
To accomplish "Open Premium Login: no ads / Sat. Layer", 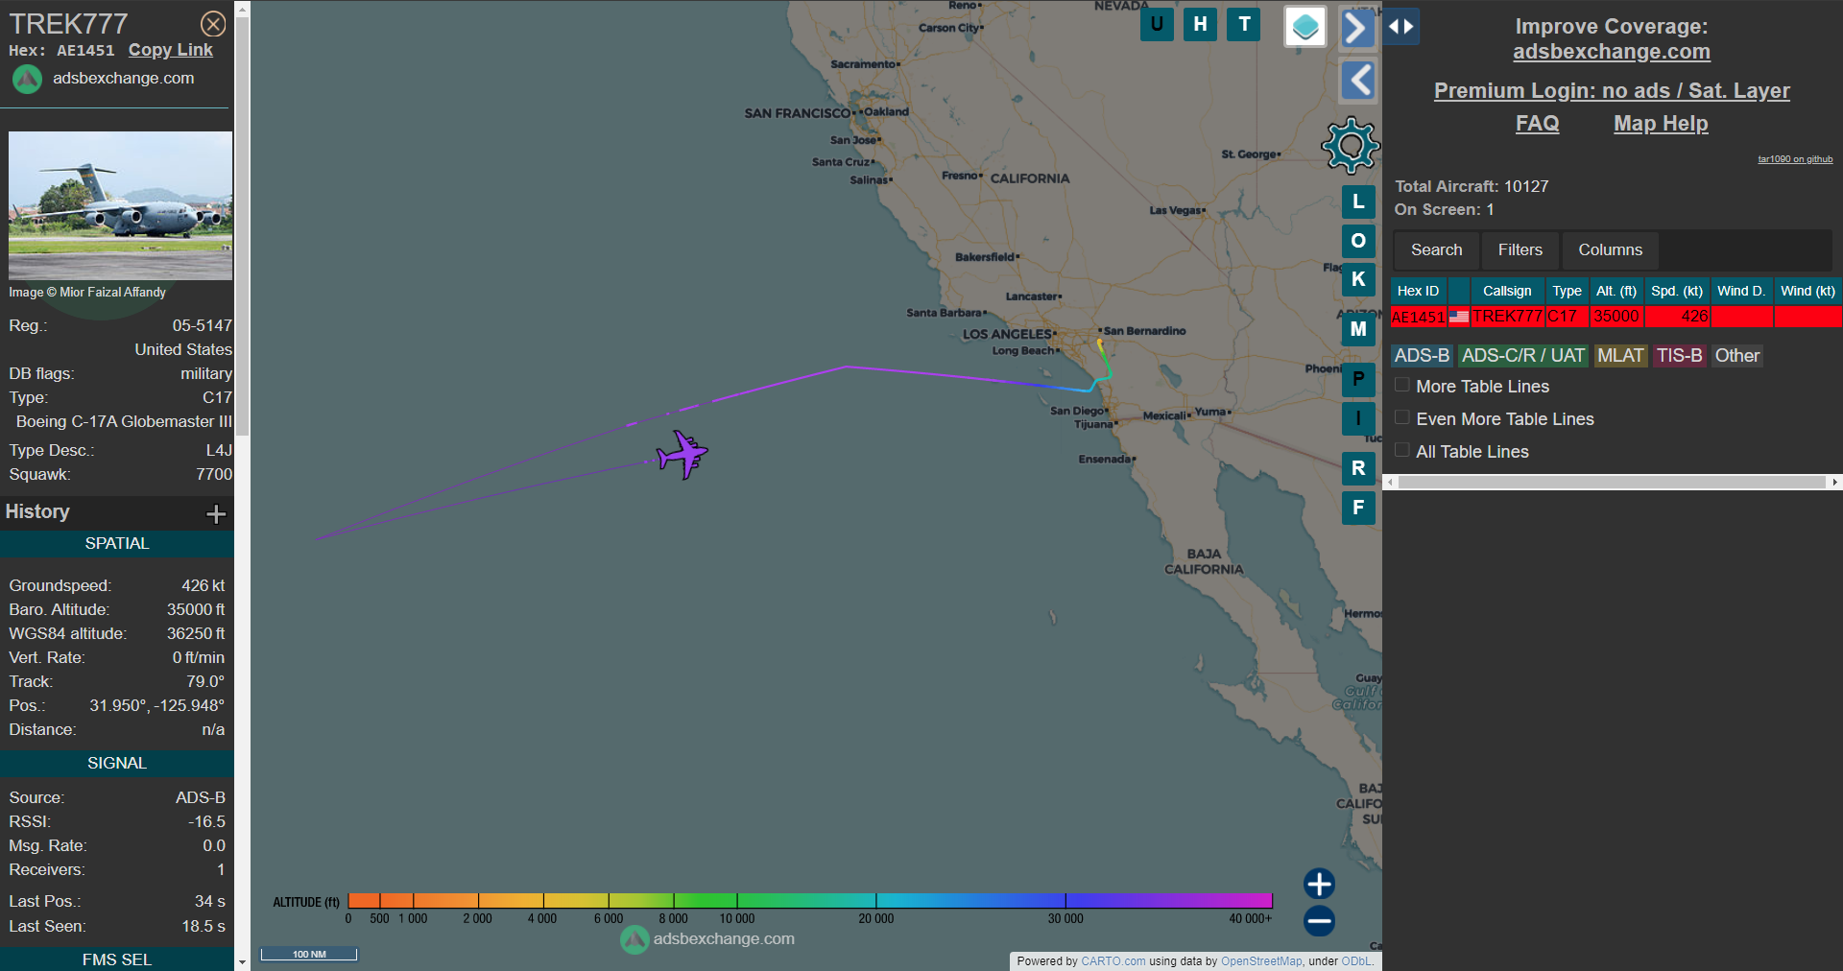I will 1612,91.
